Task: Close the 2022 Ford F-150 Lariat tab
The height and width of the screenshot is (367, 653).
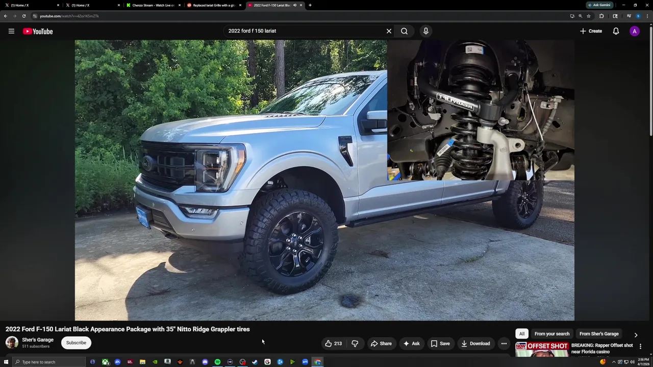Action: (x=301, y=5)
